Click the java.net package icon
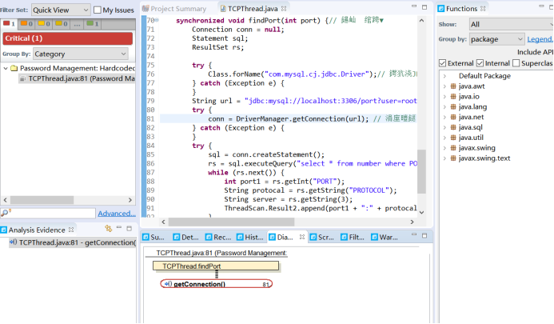 click(453, 117)
